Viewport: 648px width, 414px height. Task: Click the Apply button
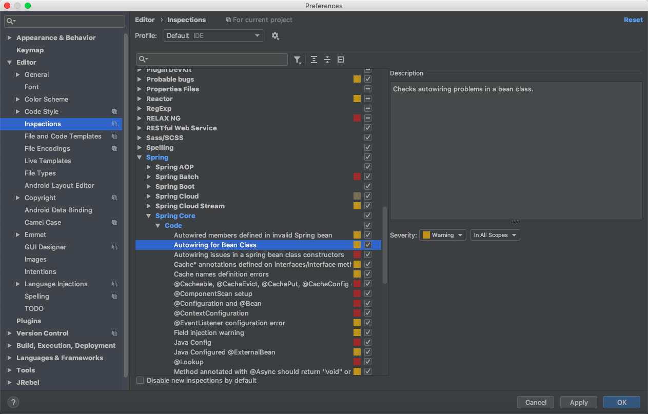click(579, 403)
